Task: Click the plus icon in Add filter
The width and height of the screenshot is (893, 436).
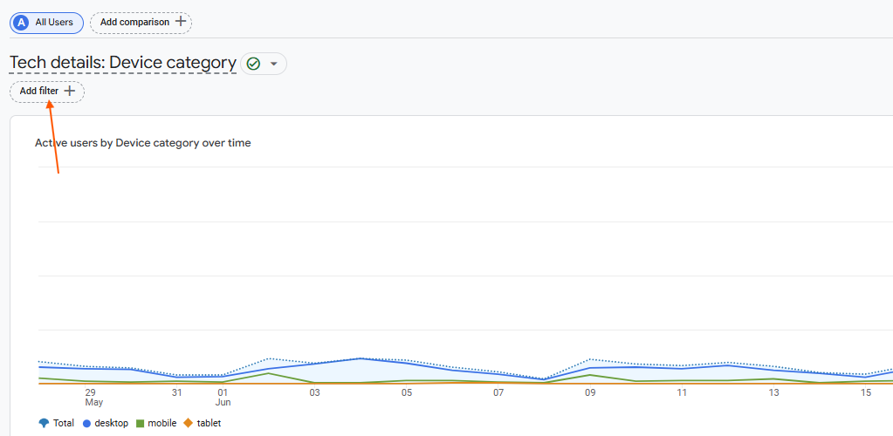Action: point(70,91)
